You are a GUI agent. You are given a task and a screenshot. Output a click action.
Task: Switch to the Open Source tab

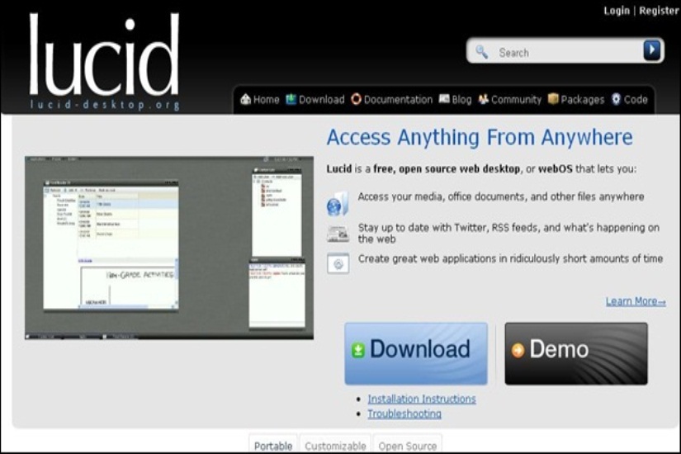tap(408, 444)
